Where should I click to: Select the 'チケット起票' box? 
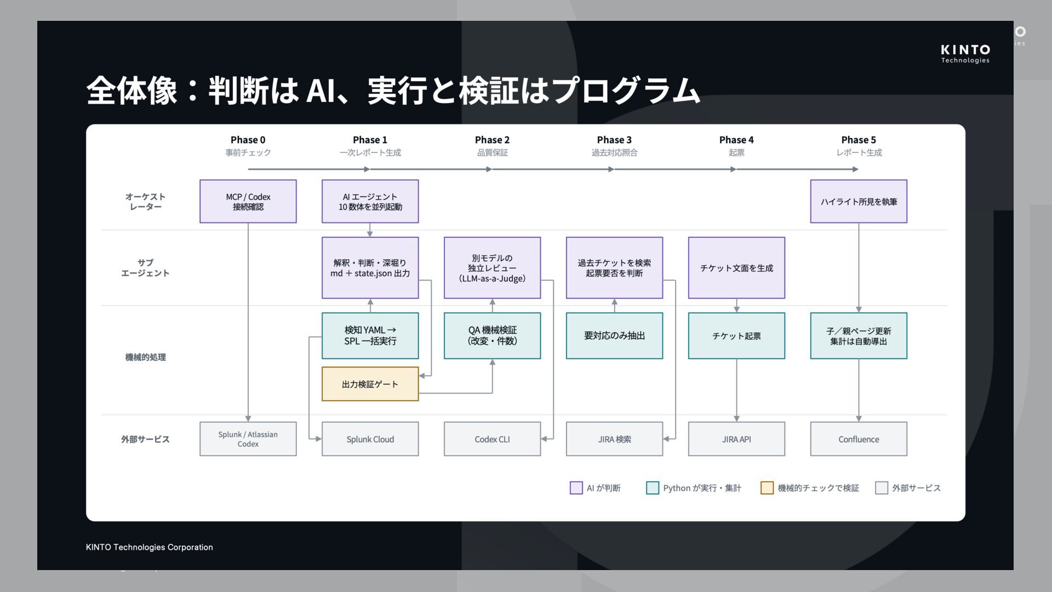click(736, 335)
